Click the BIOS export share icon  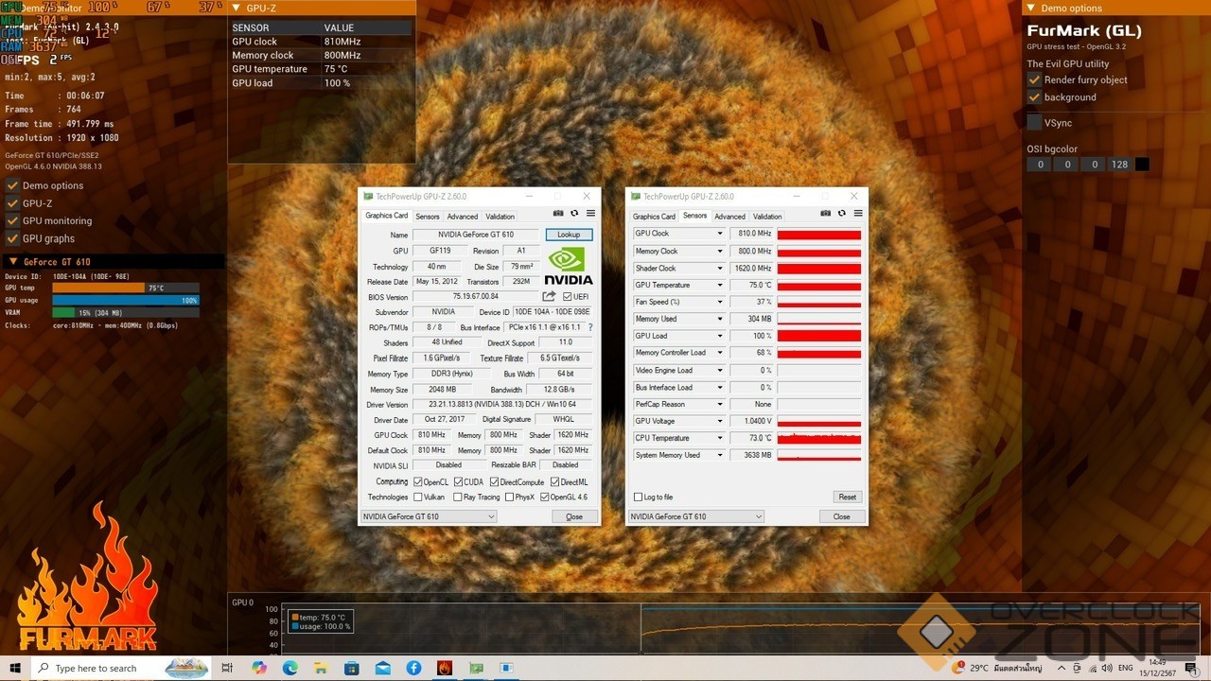[x=549, y=297]
